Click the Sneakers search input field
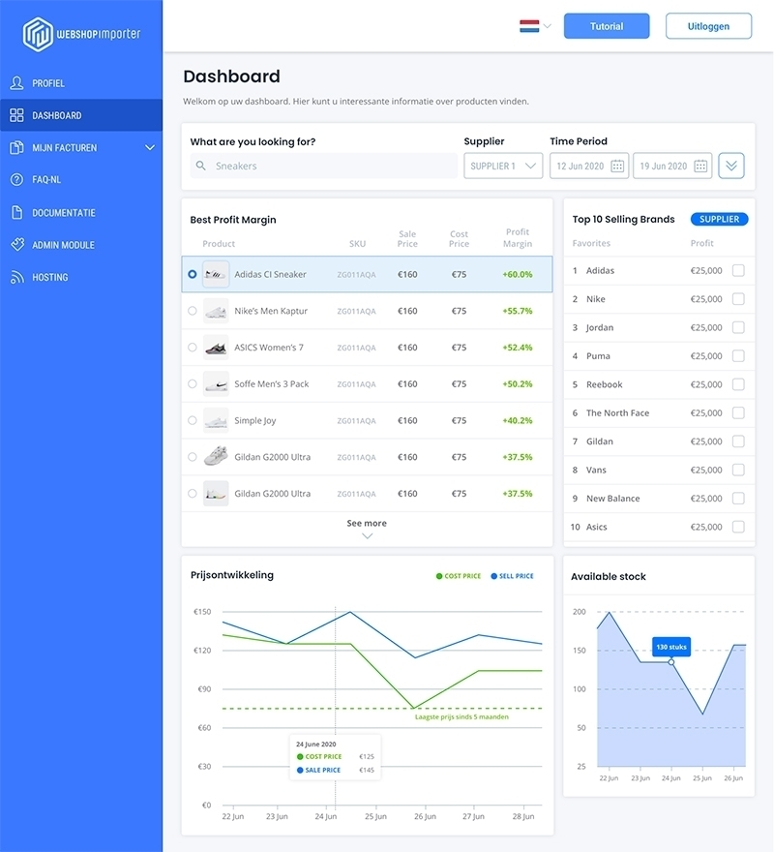Image resolution: width=774 pixels, height=852 pixels. point(324,166)
